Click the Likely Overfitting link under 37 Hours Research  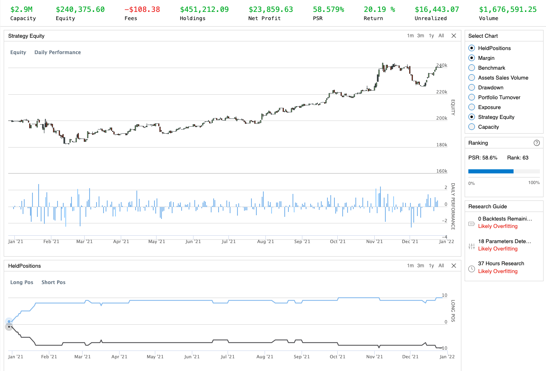(498, 271)
